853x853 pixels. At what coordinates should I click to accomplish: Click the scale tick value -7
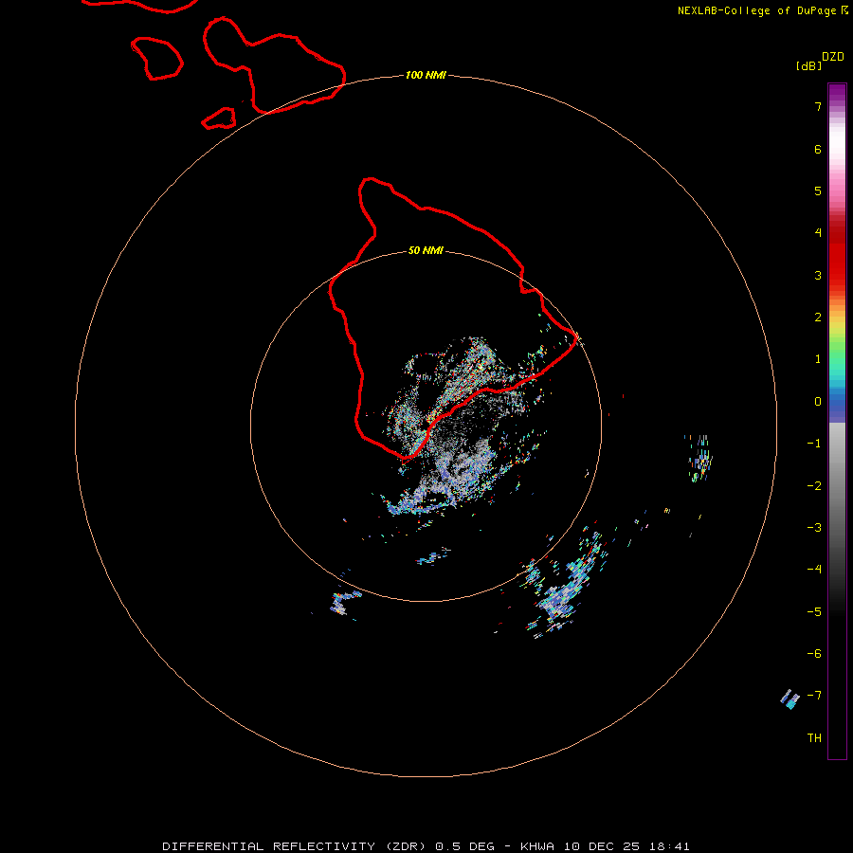click(x=814, y=696)
